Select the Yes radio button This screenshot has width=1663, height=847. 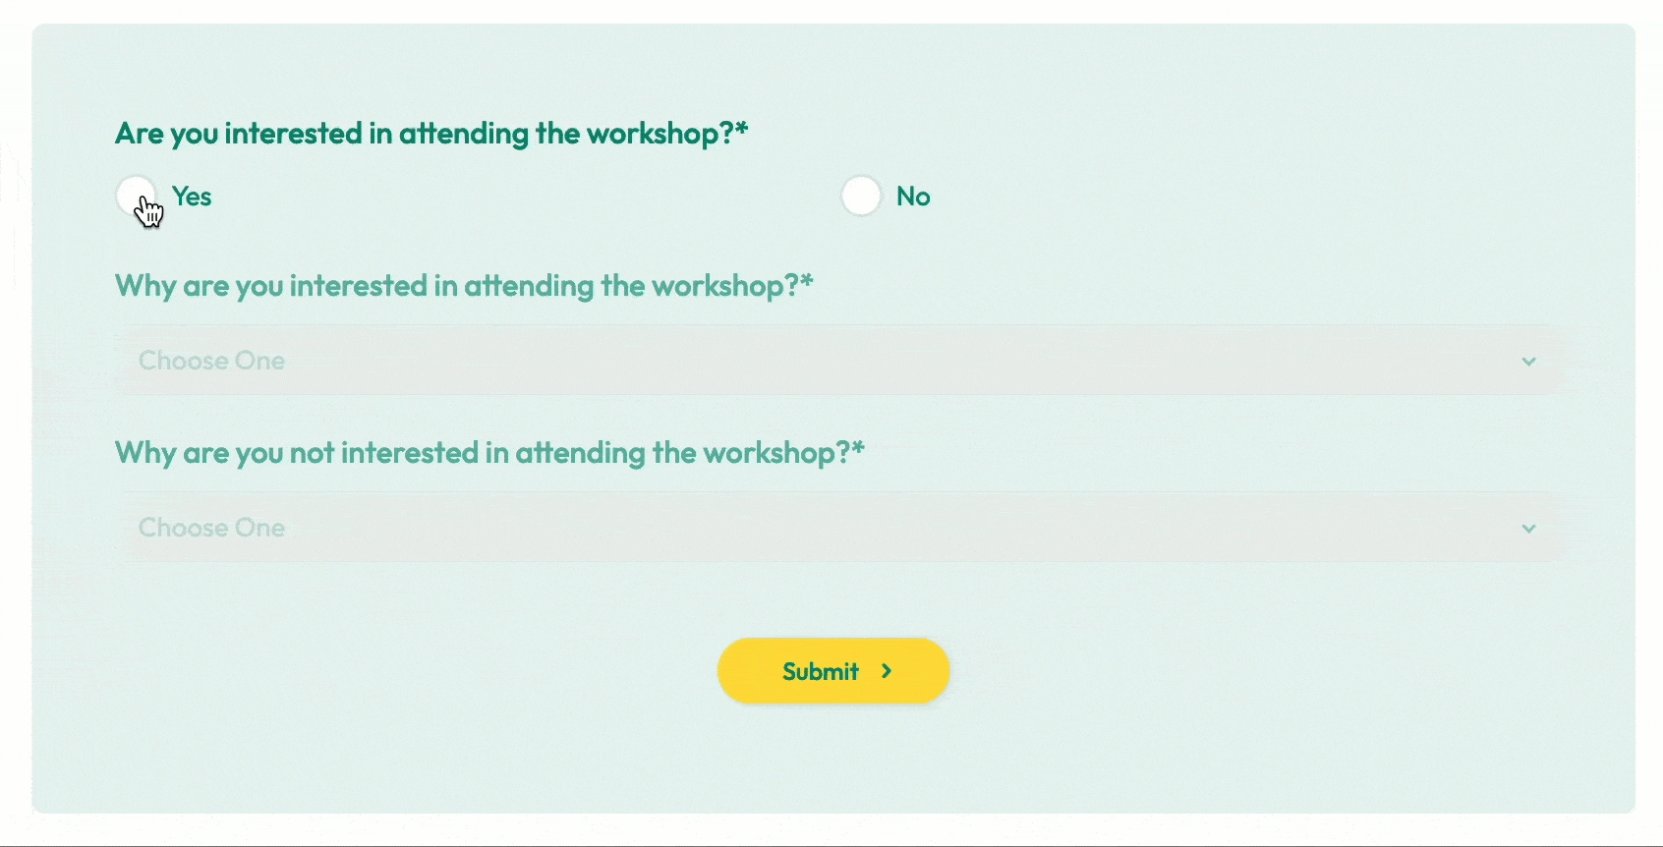[x=136, y=196]
